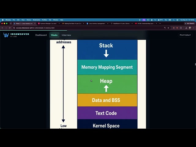The width and height of the screenshot is (196, 147).
Task: Click the IdeaWeaver AI Labs logo
Action: [16, 35]
